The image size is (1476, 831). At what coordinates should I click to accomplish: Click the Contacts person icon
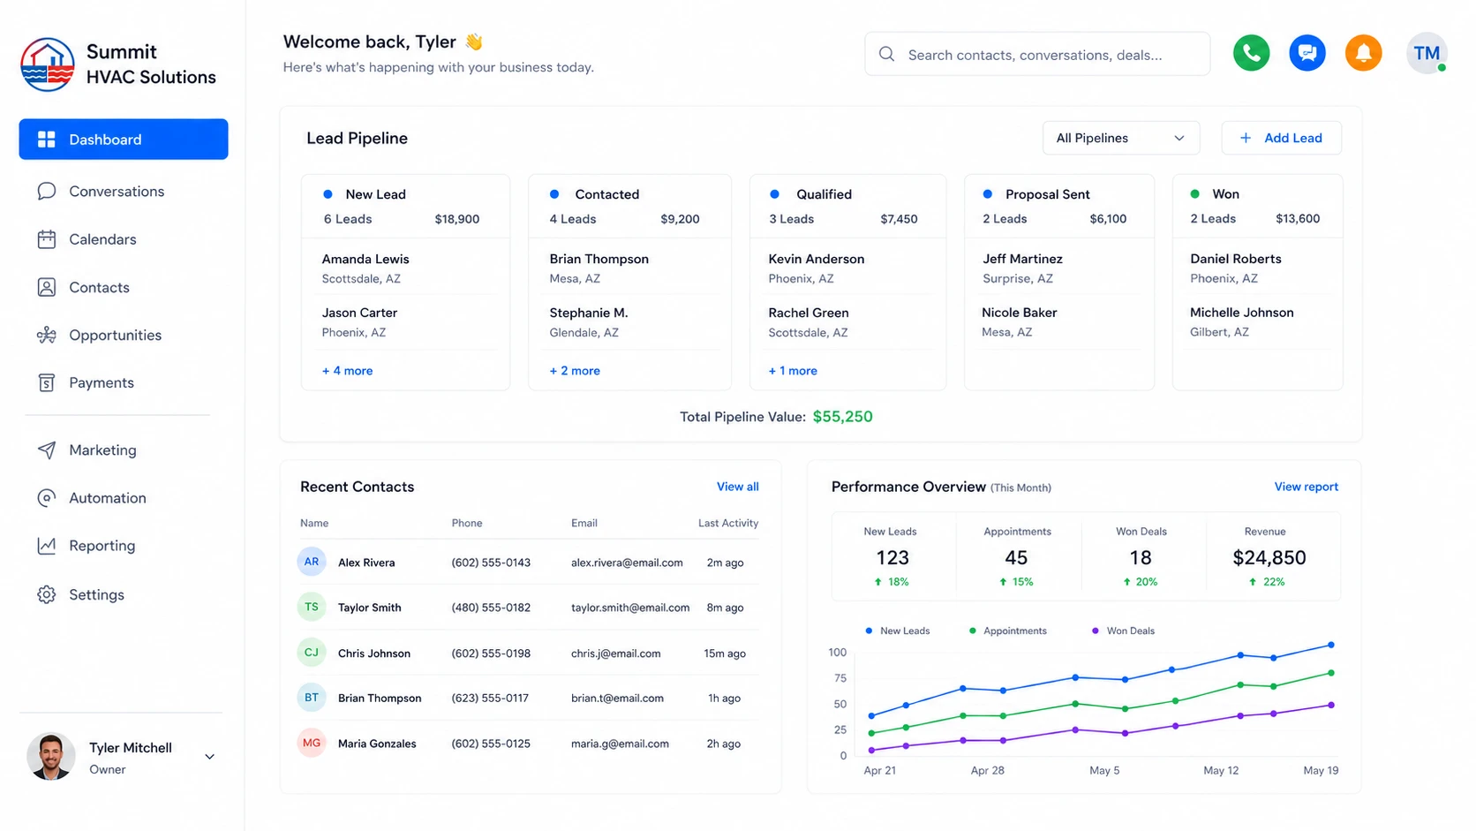pyautogui.click(x=47, y=287)
